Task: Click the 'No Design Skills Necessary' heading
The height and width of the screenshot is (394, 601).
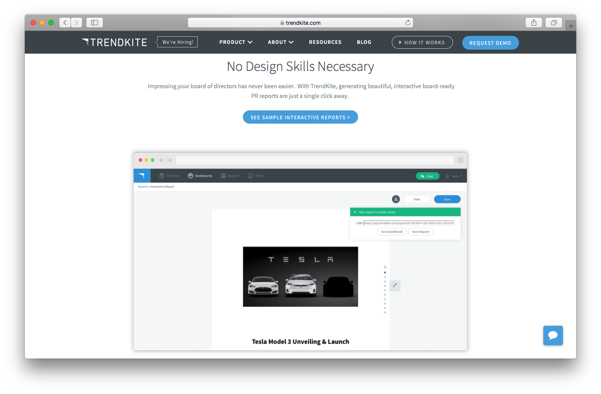Action: (300, 66)
